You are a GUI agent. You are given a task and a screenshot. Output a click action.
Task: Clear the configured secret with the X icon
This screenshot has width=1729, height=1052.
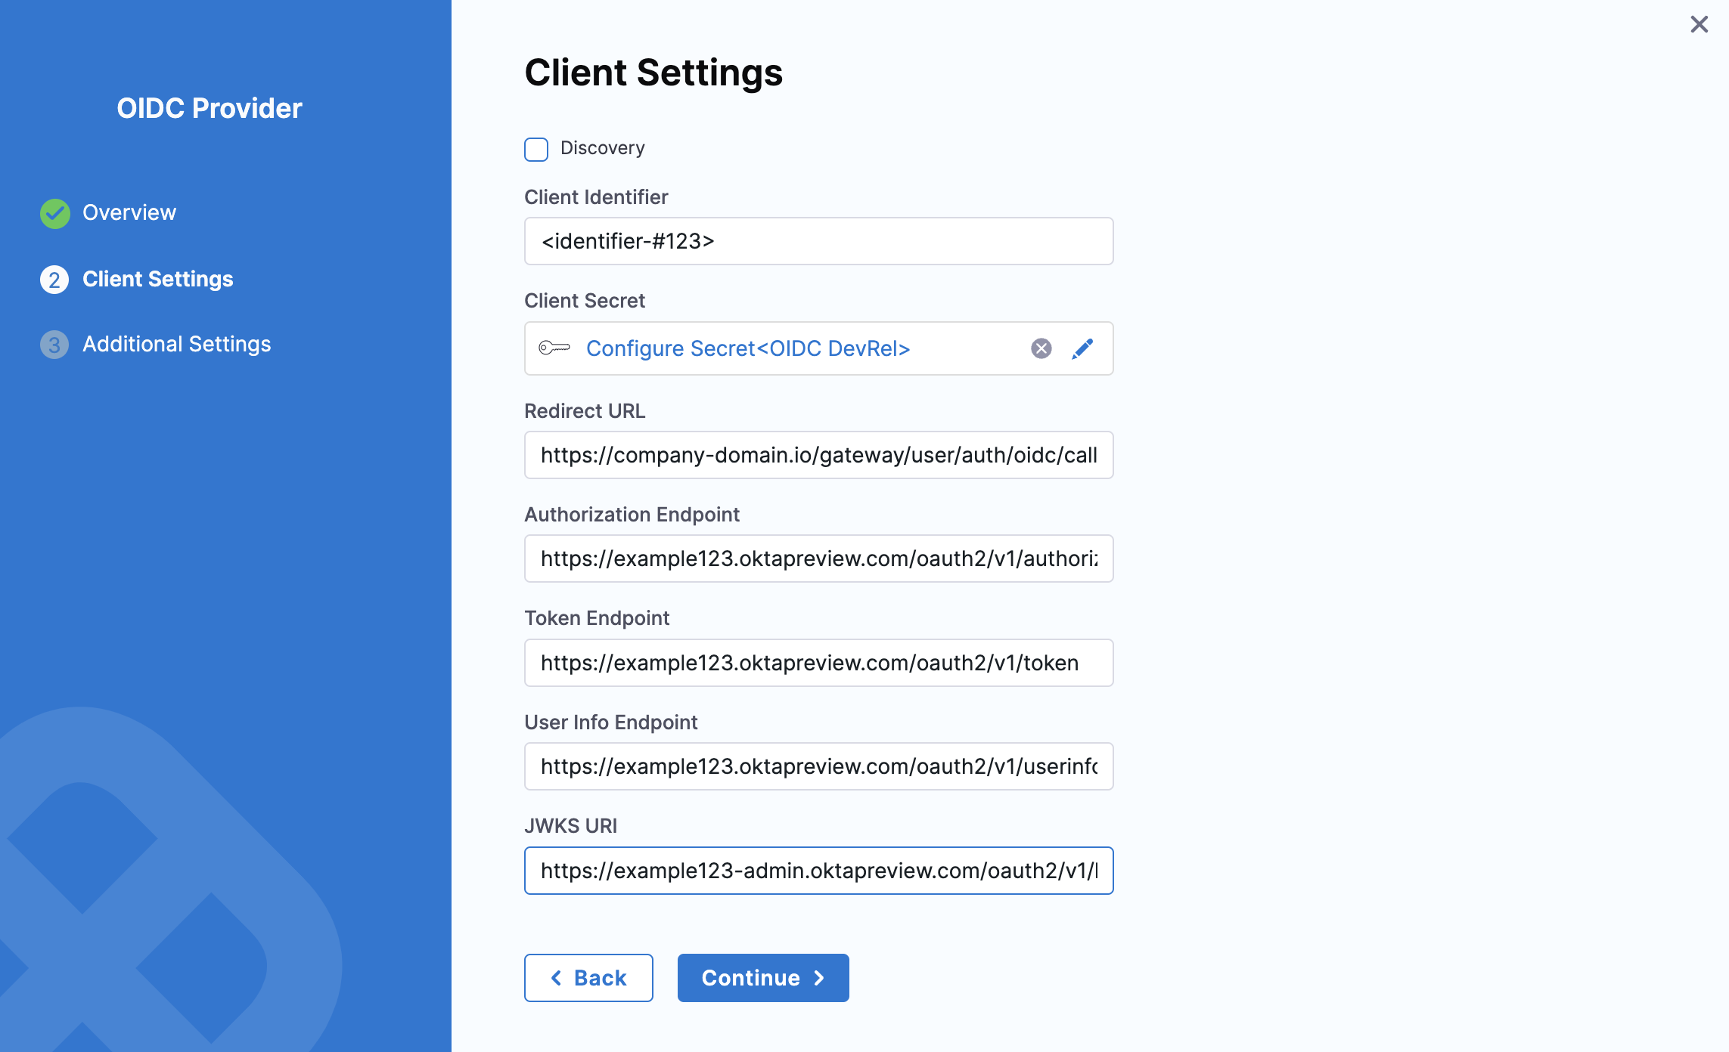click(1041, 348)
